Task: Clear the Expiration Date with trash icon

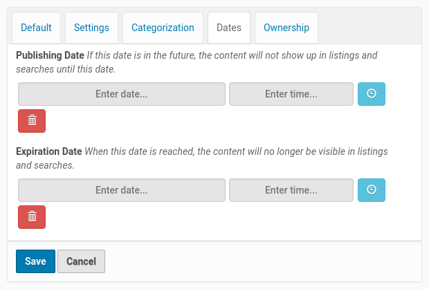Action: click(x=32, y=216)
